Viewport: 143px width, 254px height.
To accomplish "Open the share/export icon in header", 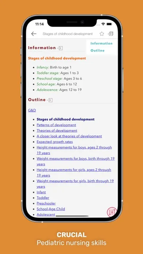I will click(111, 34).
